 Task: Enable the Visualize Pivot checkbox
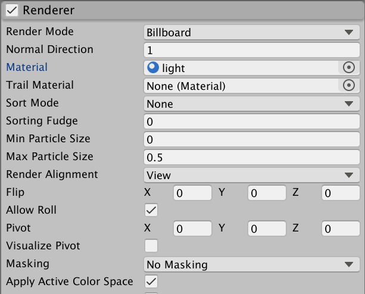coord(151,246)
